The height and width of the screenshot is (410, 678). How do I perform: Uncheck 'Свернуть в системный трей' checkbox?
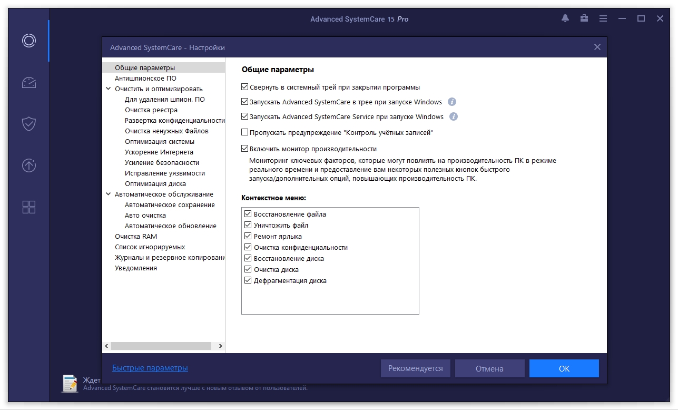[245, 87]
